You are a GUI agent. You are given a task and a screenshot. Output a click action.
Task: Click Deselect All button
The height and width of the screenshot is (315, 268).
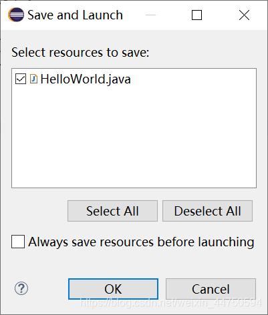click(207, 211)
